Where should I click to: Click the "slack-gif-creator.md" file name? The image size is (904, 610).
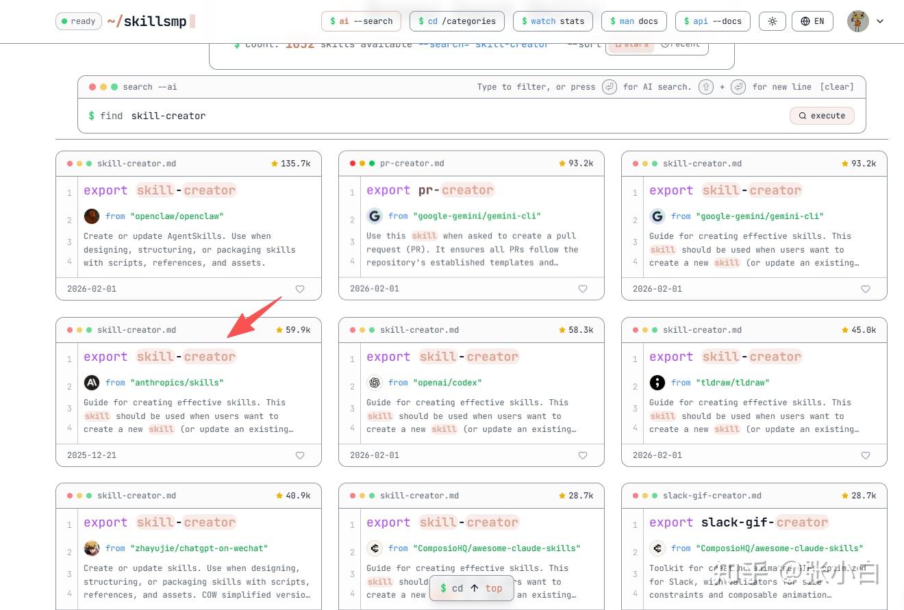(712, 496)
